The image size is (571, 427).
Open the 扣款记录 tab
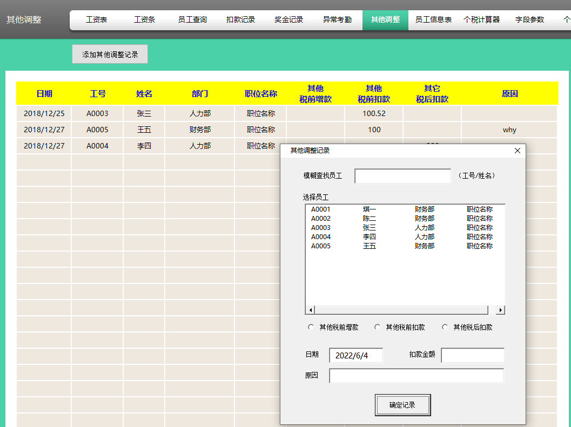pyautogui.click(x=240, y=19)
